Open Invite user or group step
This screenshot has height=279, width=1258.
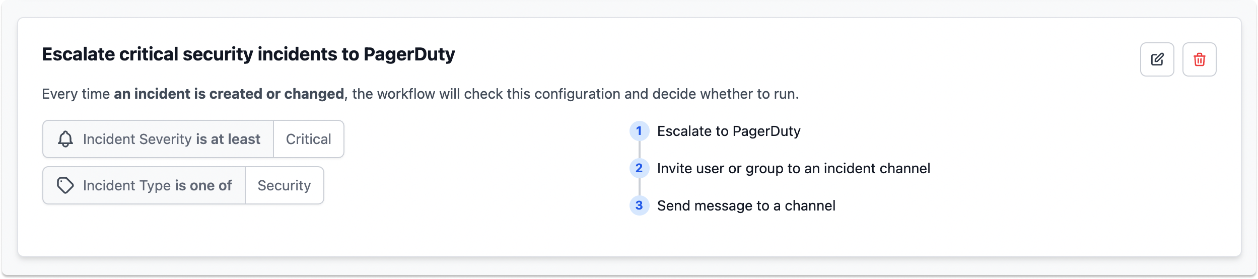pyautogui.click(x=794, y=168)
